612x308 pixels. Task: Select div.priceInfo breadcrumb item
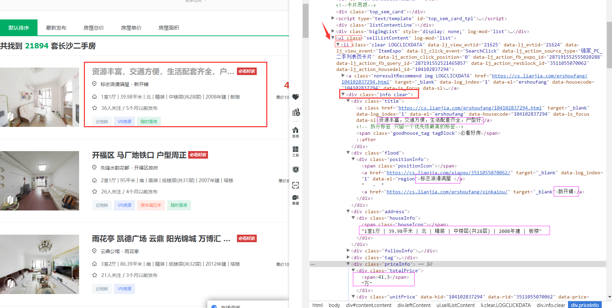click(x=585, y=305)
